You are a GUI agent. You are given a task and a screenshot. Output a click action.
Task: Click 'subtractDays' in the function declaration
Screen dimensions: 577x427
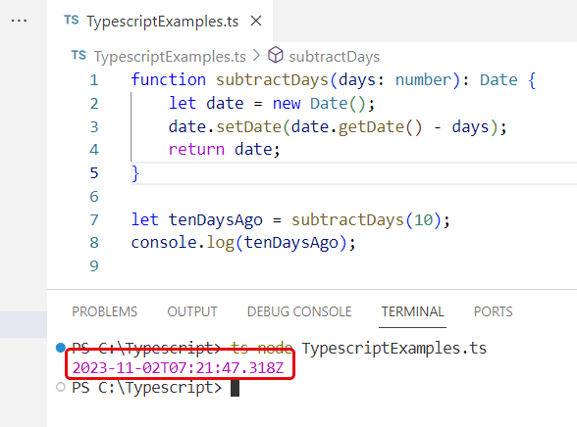[x=272, y=80]
